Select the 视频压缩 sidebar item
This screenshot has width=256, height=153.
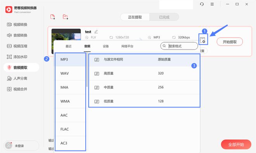(x=17, y=46)
